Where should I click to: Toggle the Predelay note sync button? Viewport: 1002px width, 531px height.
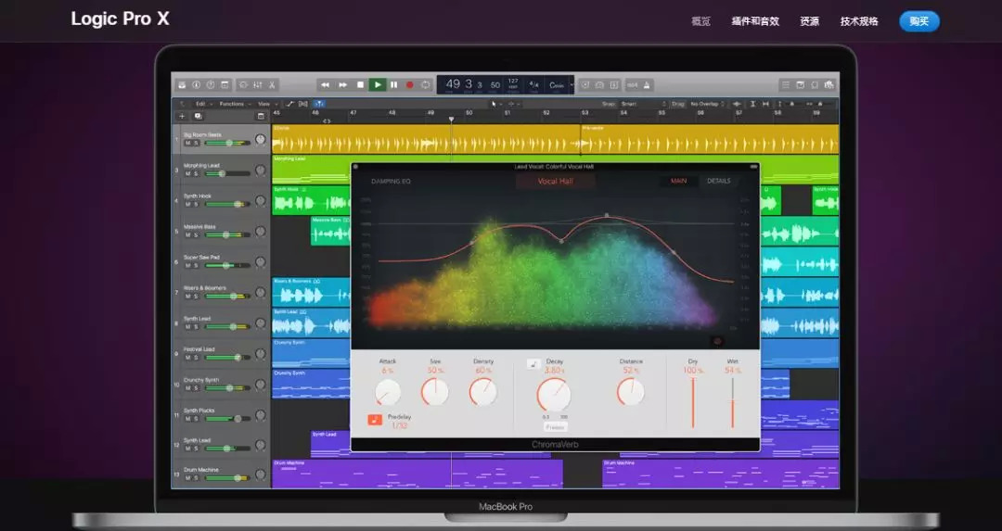click(x=375, y=420)
